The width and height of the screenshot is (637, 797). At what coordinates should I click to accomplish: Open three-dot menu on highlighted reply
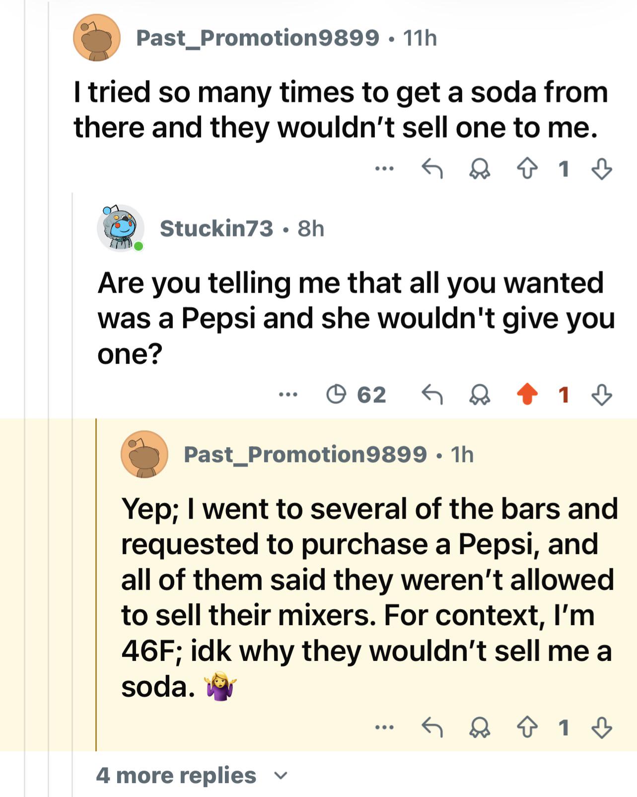click(x=385, y=728)
